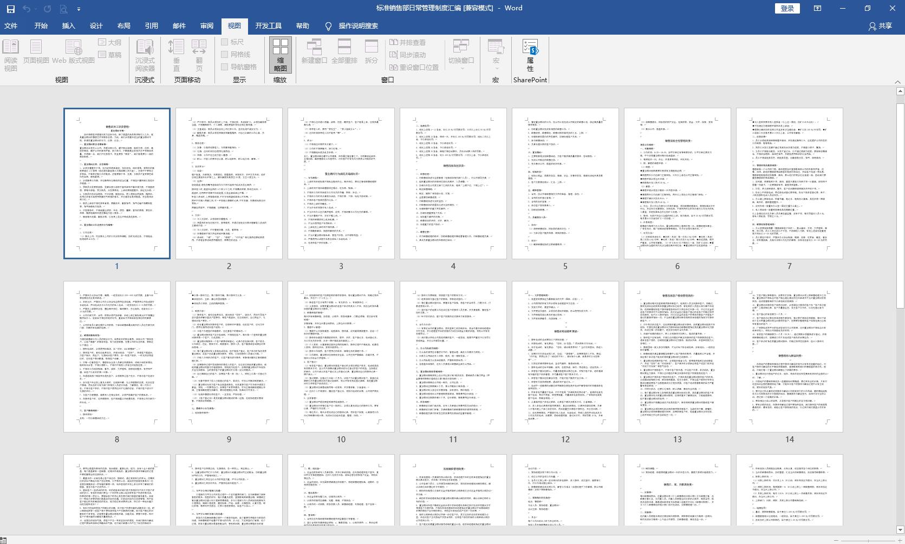Screen dimensions: 905x544
Task: Select the page 4 thumbnail
Action: point(453,183)
